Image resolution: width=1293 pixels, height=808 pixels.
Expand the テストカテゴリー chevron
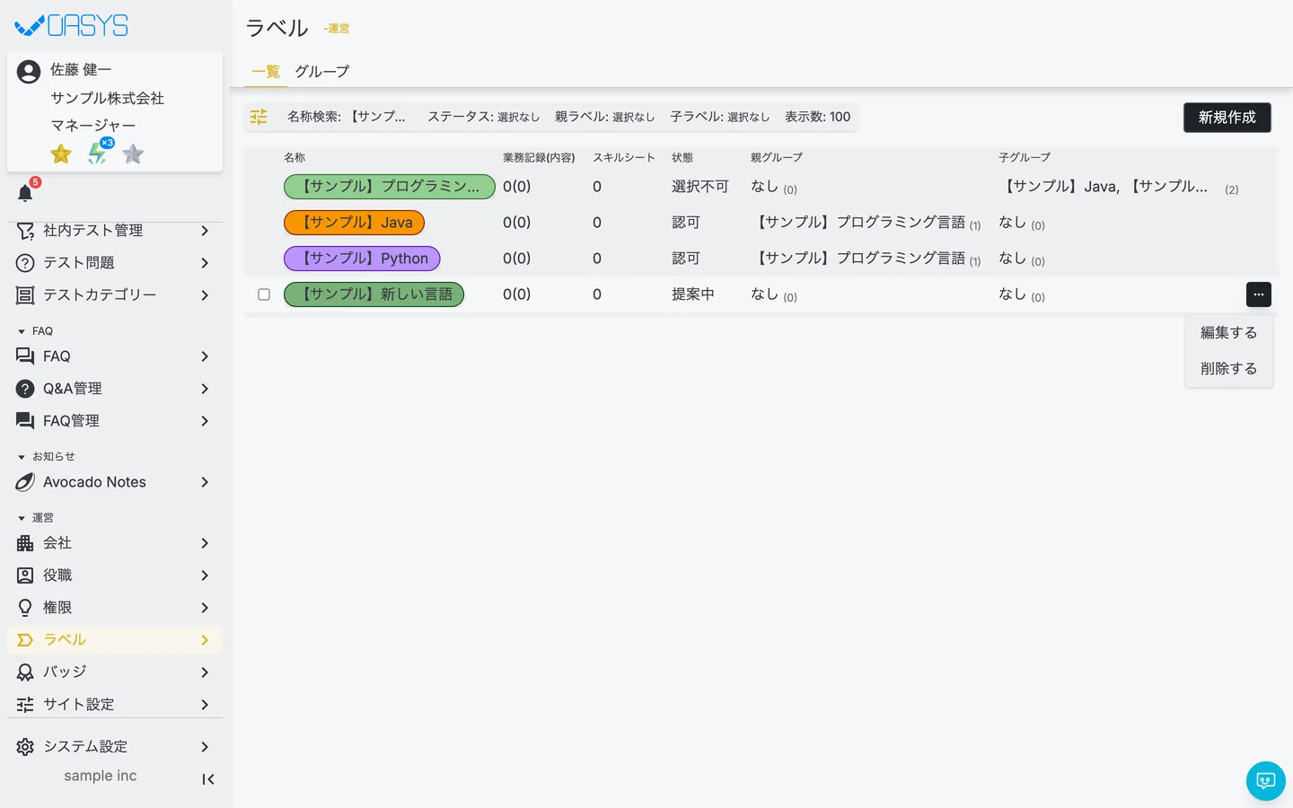[205, 295]
